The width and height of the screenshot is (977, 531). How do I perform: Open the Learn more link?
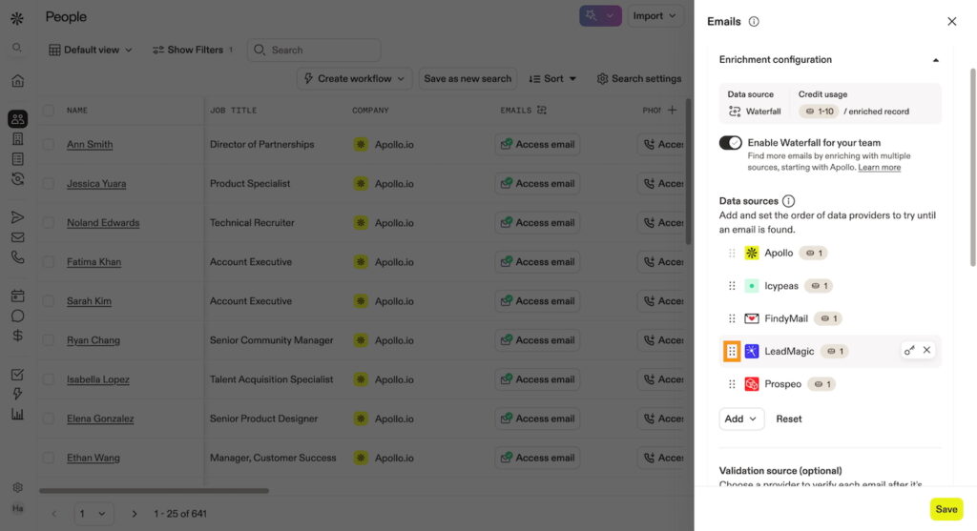coord(879,168)
